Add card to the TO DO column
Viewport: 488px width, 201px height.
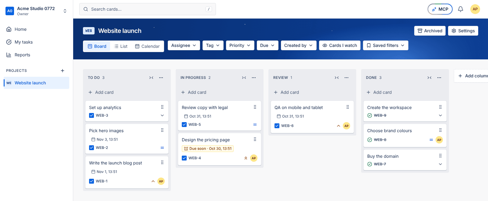(127, 92)
